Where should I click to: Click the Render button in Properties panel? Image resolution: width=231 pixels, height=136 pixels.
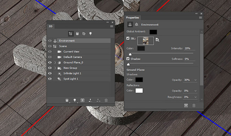(x=186, y=106)
